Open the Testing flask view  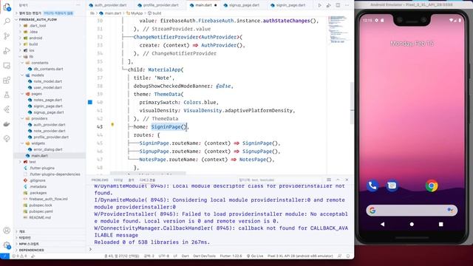point(7,95)
